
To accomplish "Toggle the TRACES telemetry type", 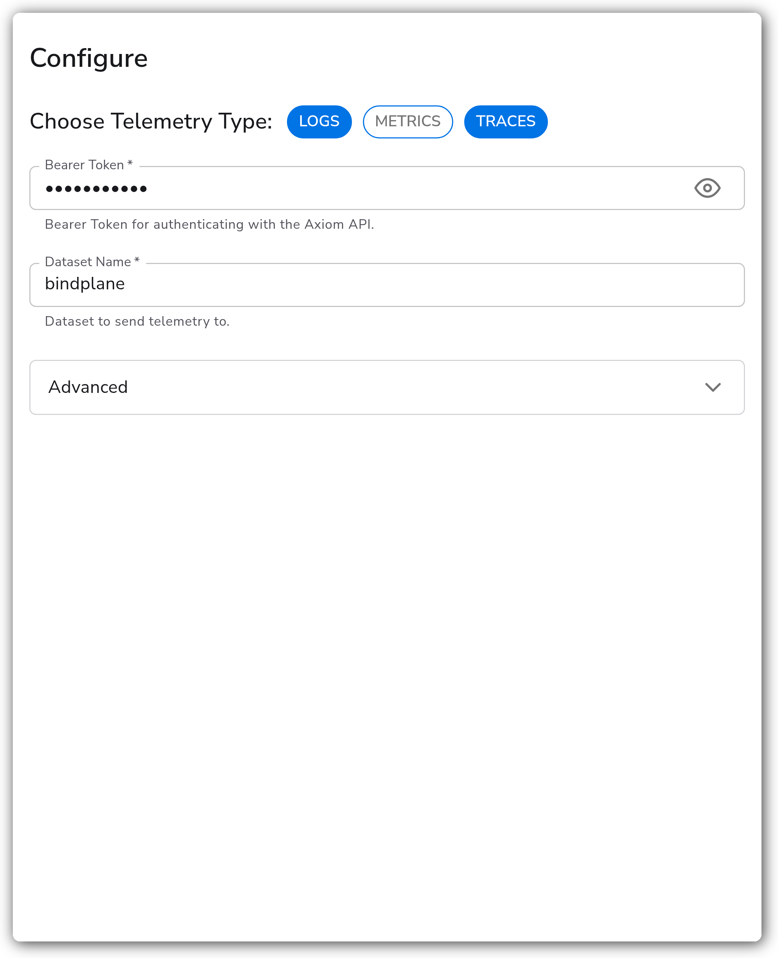I will pyautogui.click(x=506, y=122).
